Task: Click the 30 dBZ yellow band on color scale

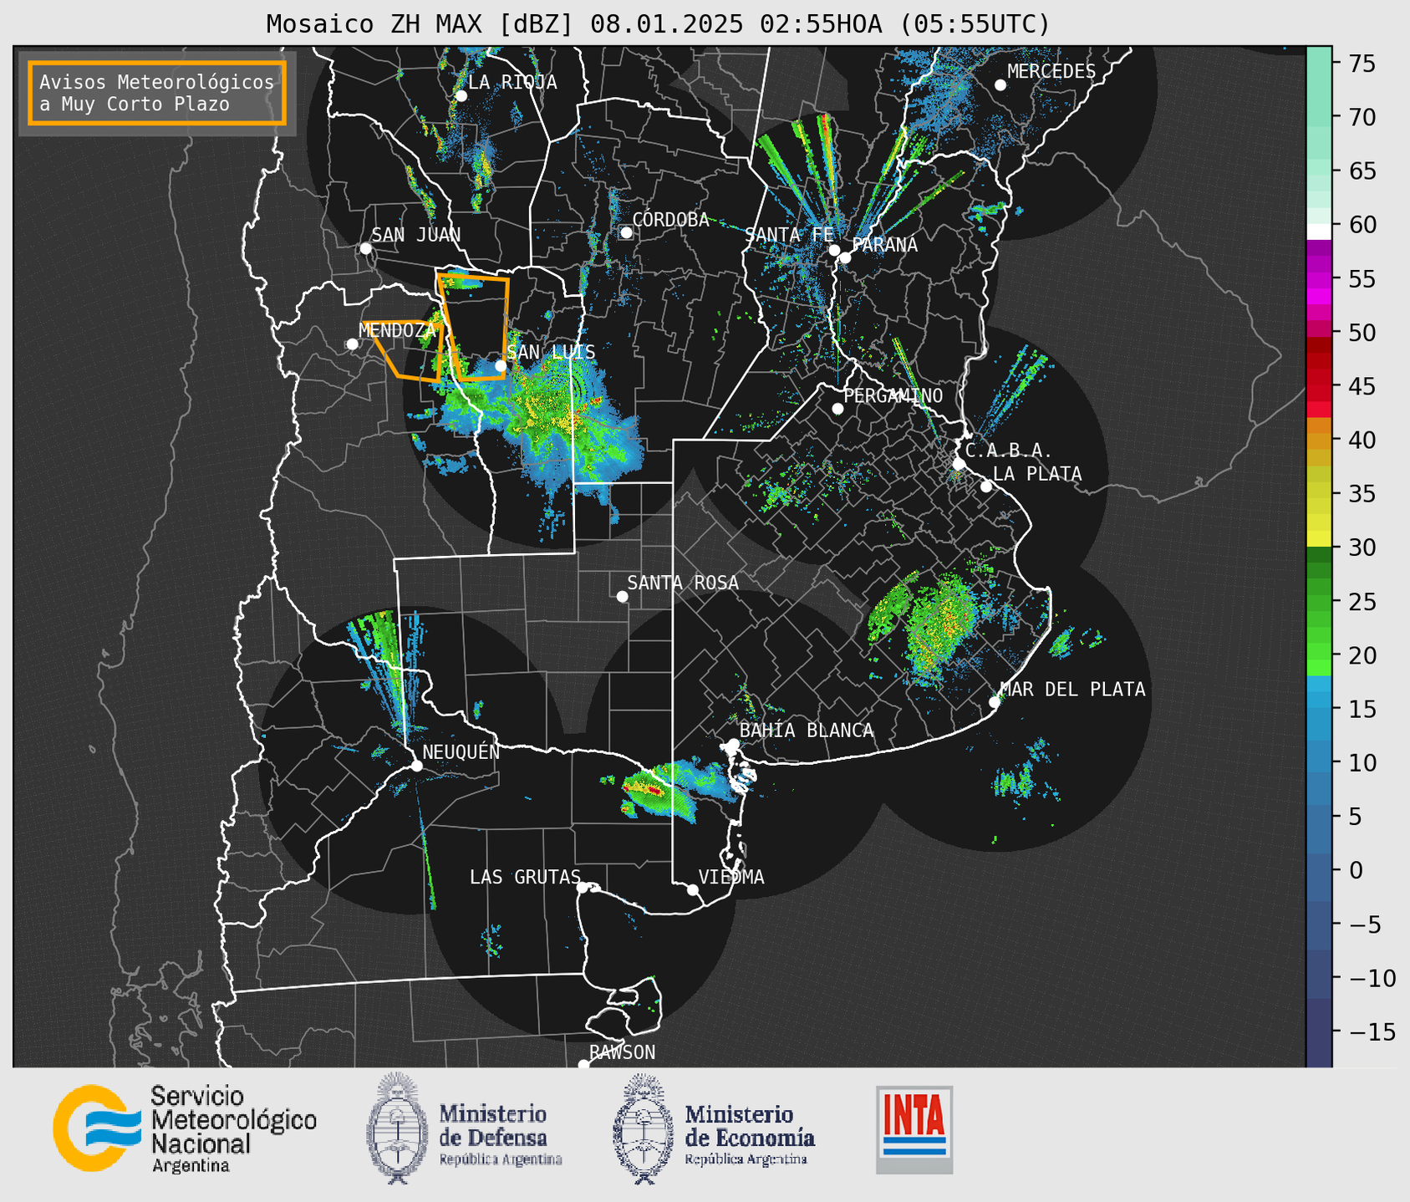Action: (1319, 540)
